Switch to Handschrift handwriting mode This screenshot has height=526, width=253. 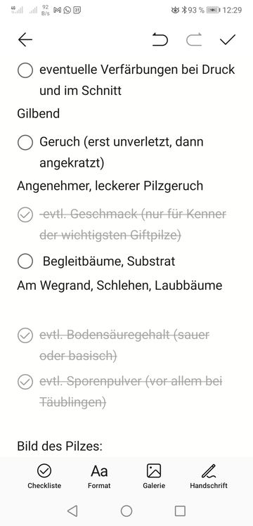tap(209, 476)
